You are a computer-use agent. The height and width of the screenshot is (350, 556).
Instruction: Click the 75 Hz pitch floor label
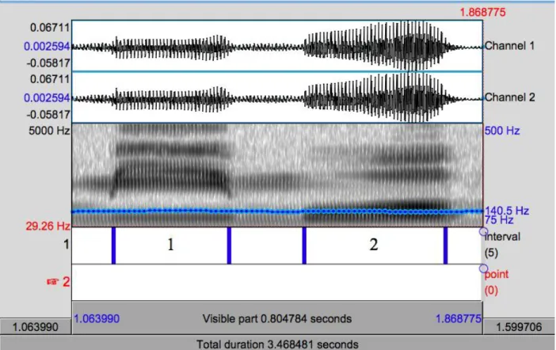(499, 220)
